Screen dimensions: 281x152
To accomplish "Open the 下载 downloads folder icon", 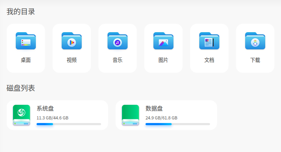I will click(255, 41).
